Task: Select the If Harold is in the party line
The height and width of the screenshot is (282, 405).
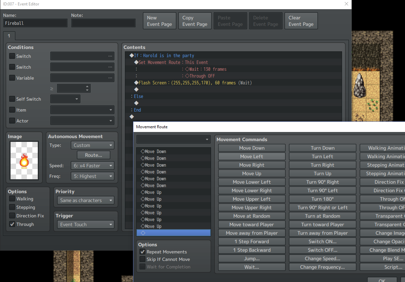Action: (x=233, y=55)
